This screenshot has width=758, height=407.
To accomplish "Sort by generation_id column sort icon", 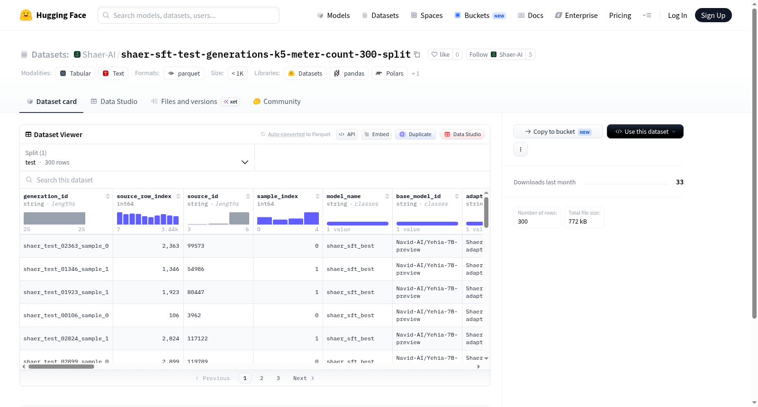I will click(108, 196).
